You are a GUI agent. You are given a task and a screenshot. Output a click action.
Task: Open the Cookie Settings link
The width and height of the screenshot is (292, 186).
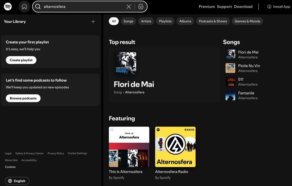click(x=77, y=153)
